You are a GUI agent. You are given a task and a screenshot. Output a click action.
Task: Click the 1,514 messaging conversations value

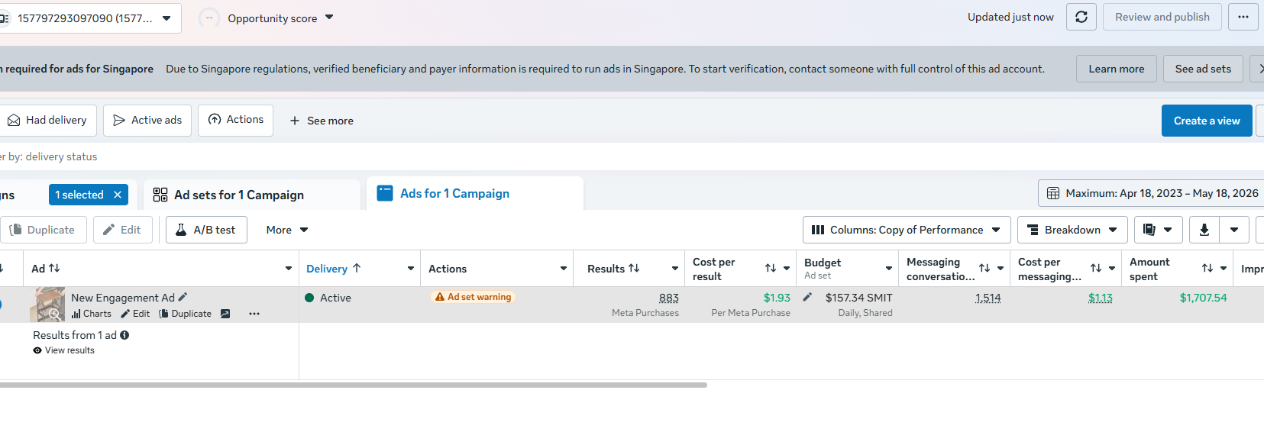[x=988, y=298]
